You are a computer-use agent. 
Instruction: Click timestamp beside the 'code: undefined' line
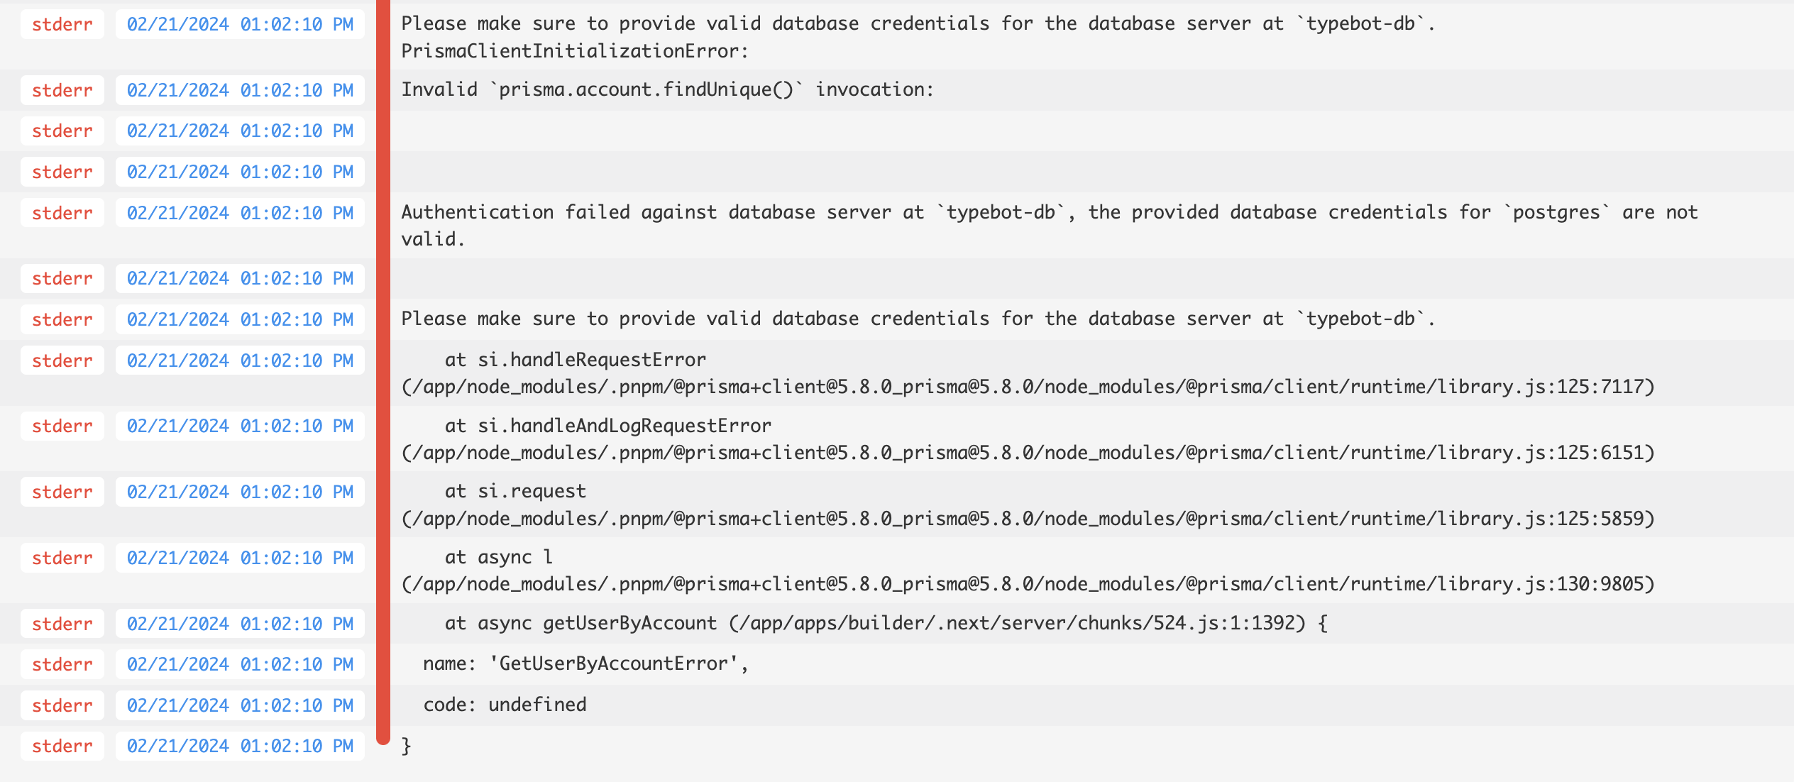240,705
